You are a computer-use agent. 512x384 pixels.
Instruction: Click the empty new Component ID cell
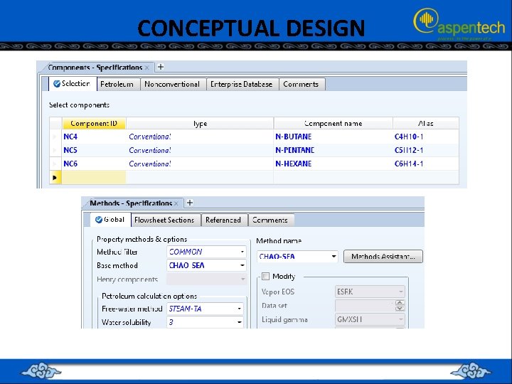(x=94, y=177)
